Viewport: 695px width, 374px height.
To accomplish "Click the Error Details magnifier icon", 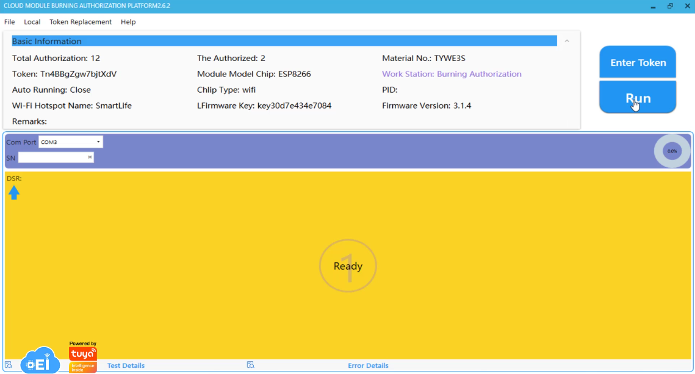I will tap(250, 365).
